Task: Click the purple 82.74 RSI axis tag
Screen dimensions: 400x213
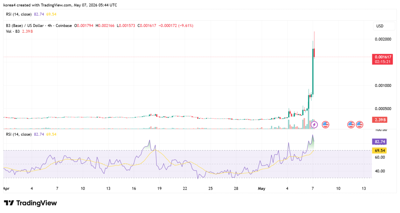Action: 380,142
